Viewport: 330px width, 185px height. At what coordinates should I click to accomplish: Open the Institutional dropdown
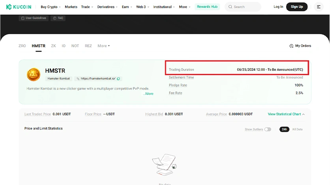tap(164, 7)
